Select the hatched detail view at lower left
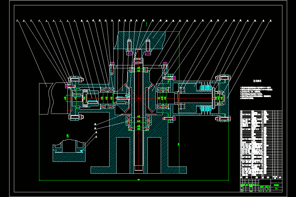Screen dimensions: 296x197 tap(69, 151)
